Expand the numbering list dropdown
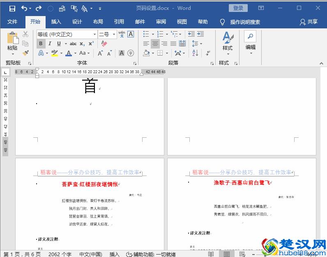 167,34
